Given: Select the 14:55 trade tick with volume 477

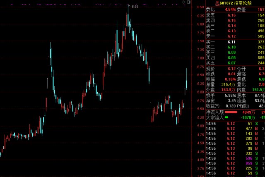Looking at the screenshot, I should click(x=235, y=129).
